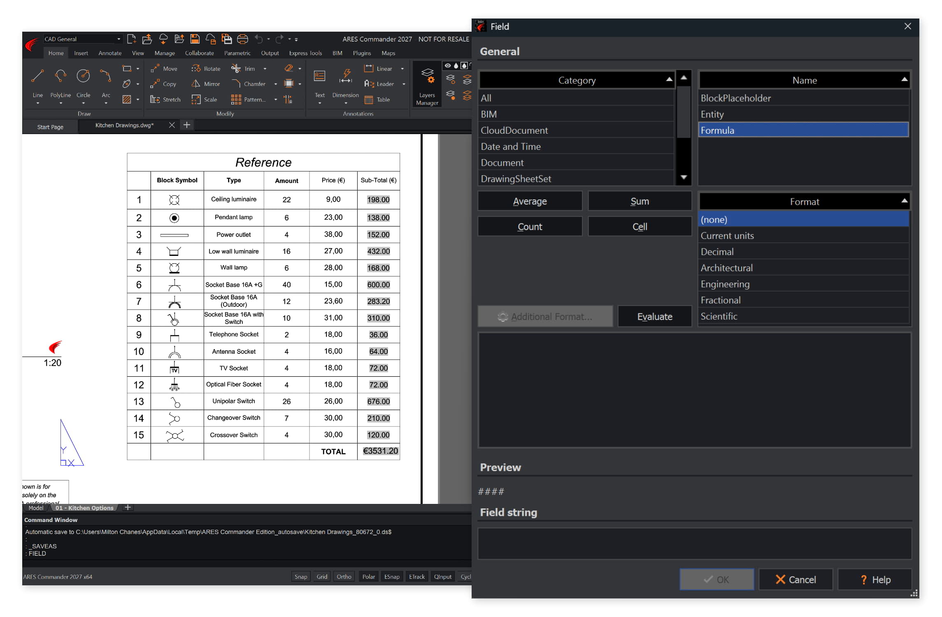
Task: Click the Mirror tool icon
Action: [196, 84]
